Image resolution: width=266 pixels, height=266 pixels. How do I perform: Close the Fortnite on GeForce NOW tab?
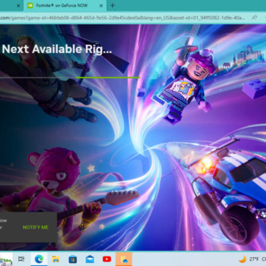(101, 6)
